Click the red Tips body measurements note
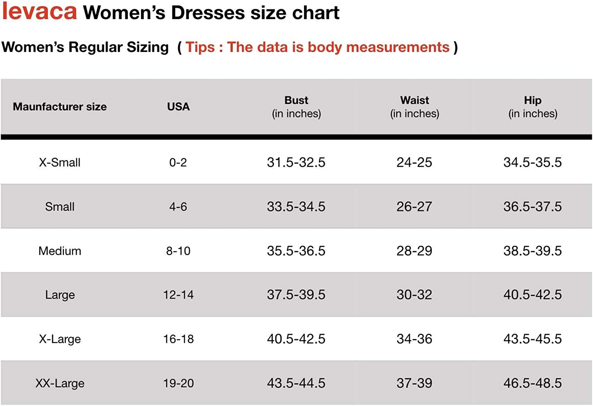This screenshot has height=406, width=593. pos(317,47)
